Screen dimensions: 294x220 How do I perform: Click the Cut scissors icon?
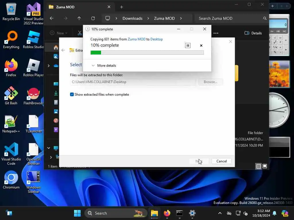pyautogui.click(x=80, y=33)
